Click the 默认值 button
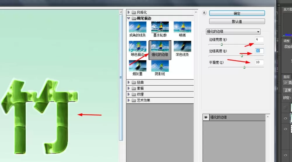 (237, 21)
